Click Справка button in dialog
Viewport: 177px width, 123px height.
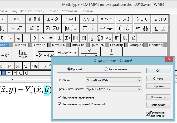point(158,86)
